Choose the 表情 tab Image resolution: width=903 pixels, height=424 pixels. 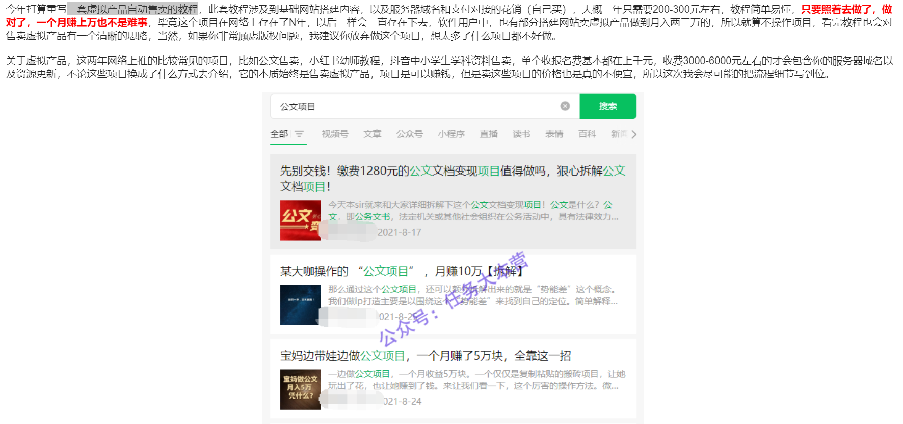(x=554, y=134)
